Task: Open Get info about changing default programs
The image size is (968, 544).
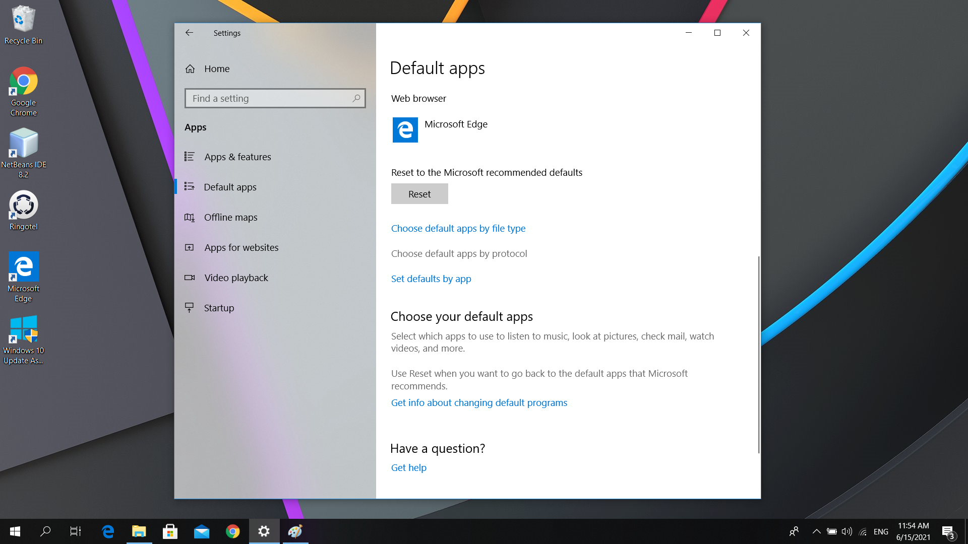Action: [479, 402]
